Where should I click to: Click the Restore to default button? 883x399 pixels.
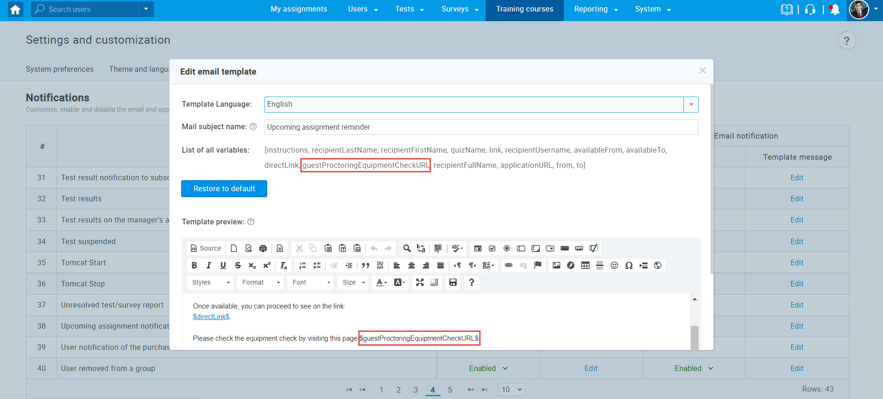click(224, 188)
